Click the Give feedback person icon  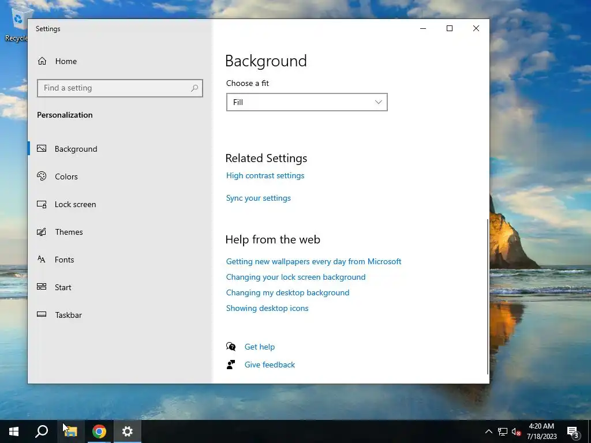pos(231,365)
